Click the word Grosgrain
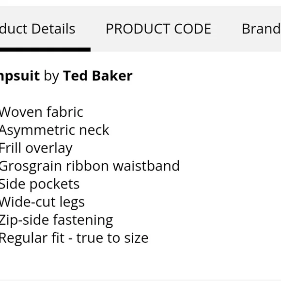Viewport: 281px width, 281px height. click(31, 167)
